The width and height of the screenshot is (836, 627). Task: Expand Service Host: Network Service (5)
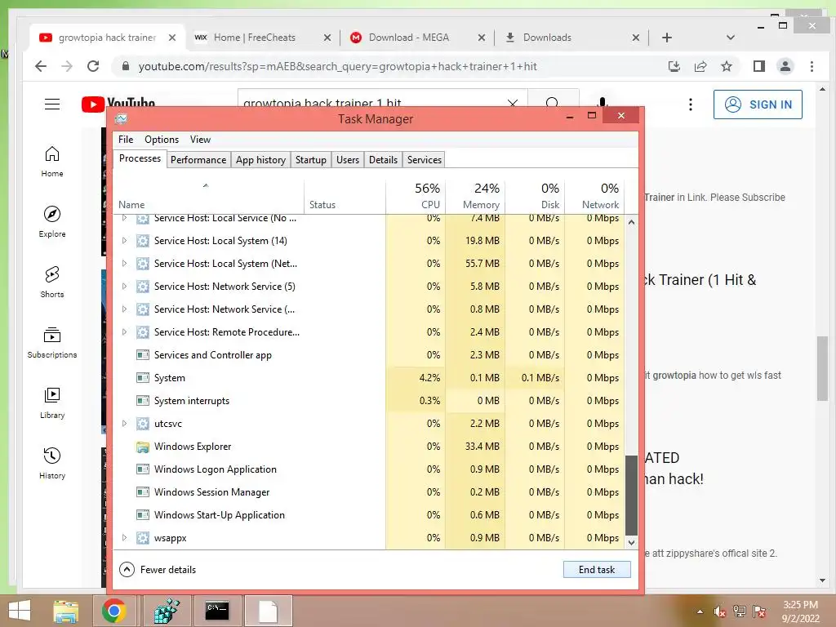click(124, 287)
